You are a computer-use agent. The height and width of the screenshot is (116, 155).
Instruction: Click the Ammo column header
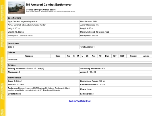pos(146,56)
